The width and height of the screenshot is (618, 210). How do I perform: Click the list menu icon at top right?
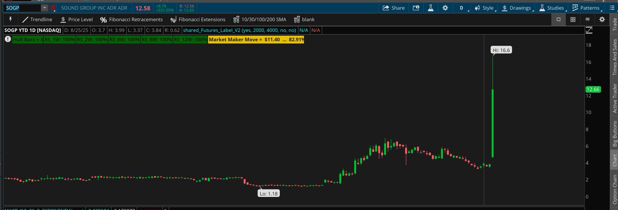coord(612,8)
